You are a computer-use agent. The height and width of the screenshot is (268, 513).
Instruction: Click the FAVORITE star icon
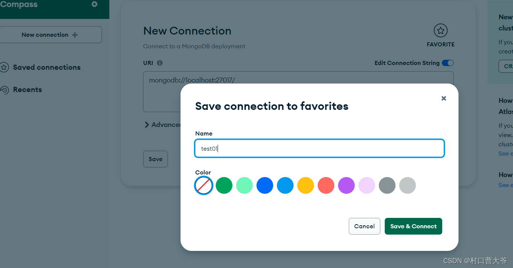(440, 31)
